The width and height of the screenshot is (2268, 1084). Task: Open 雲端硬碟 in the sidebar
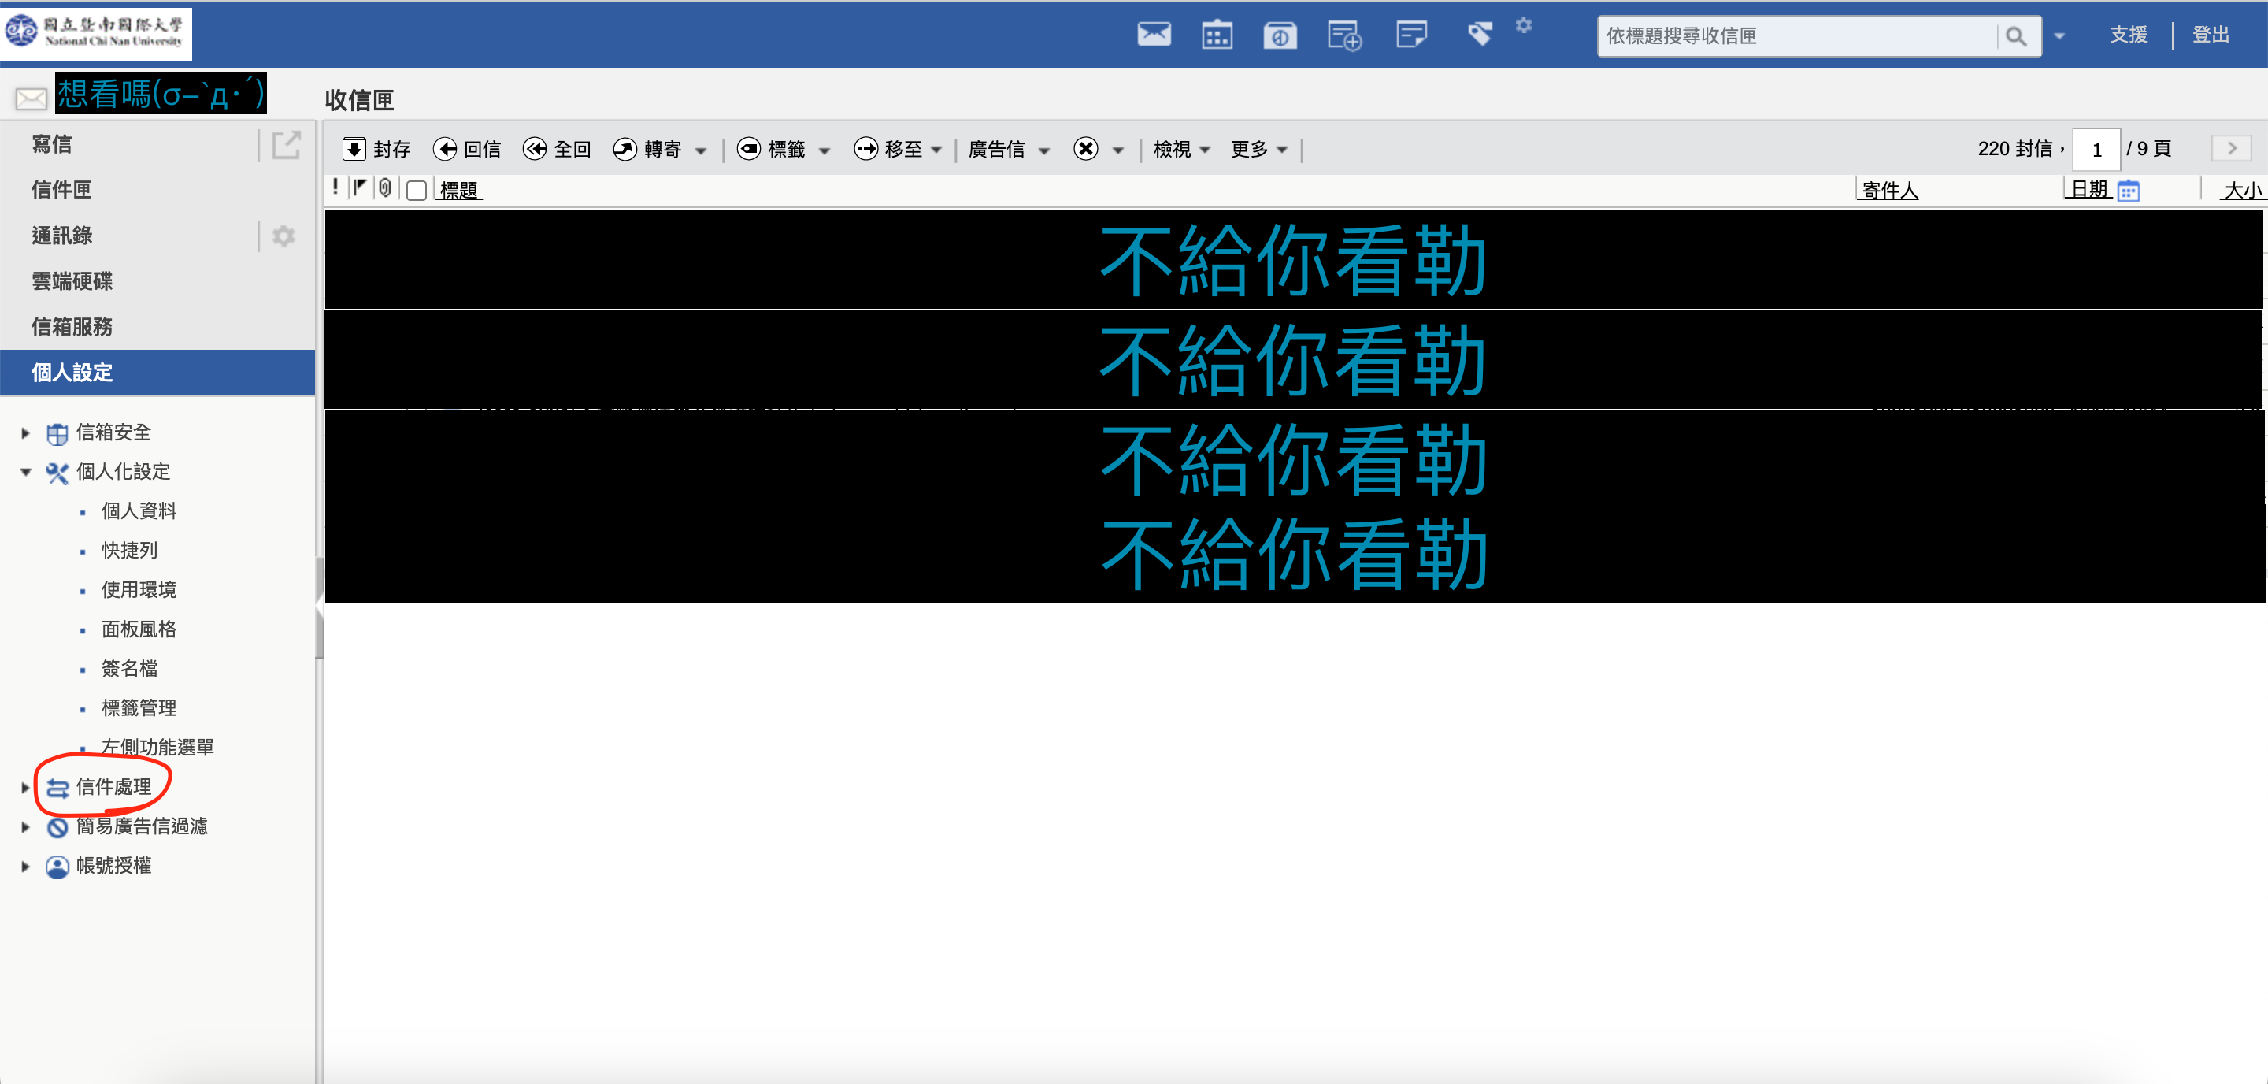coord(72,282)
